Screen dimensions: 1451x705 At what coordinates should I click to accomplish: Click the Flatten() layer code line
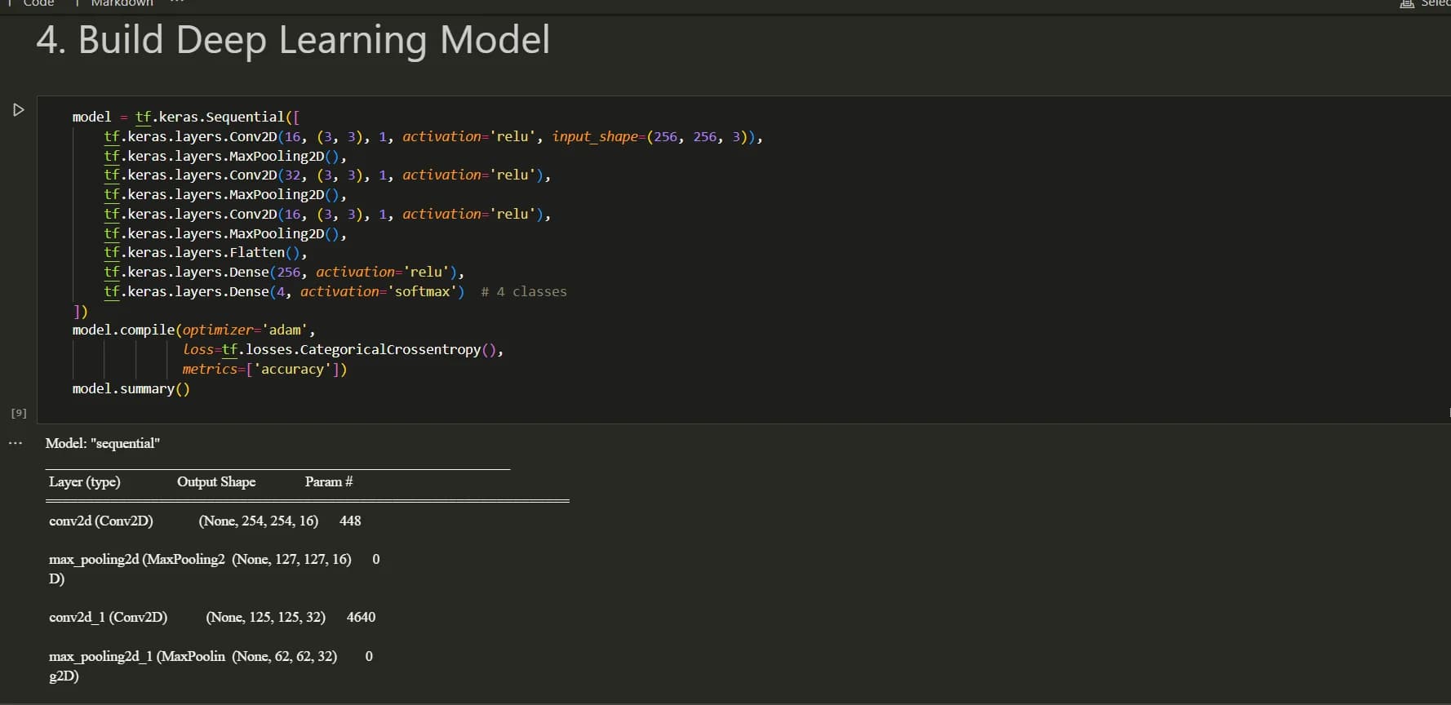point(206,252)
